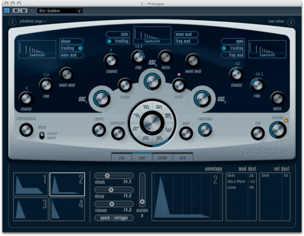Click the vertical sustain slider handle
The width and height of the screenshot is (304, 236).
click(142, 201)
